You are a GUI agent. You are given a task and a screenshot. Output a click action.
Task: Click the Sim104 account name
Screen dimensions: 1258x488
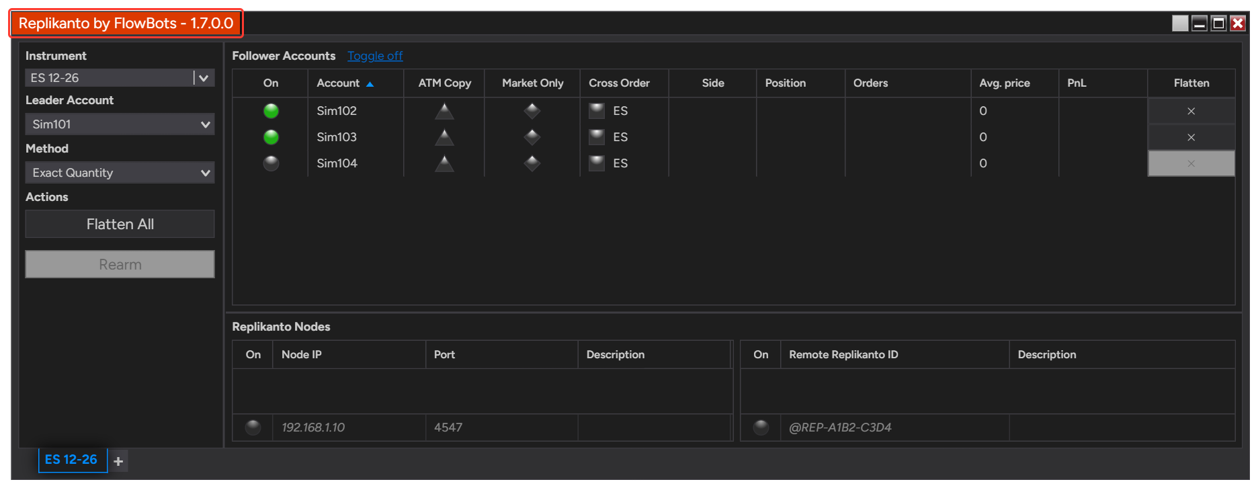(337, 163)
